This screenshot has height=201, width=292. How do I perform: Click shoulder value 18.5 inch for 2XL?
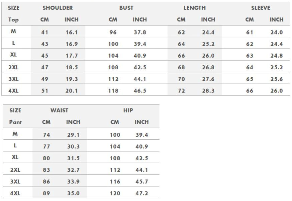[71, 67]
